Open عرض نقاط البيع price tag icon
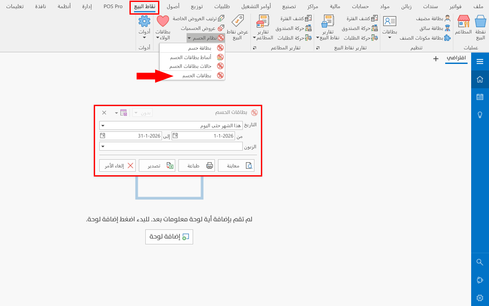Screen dimensions: 489x306 [238, 28]
